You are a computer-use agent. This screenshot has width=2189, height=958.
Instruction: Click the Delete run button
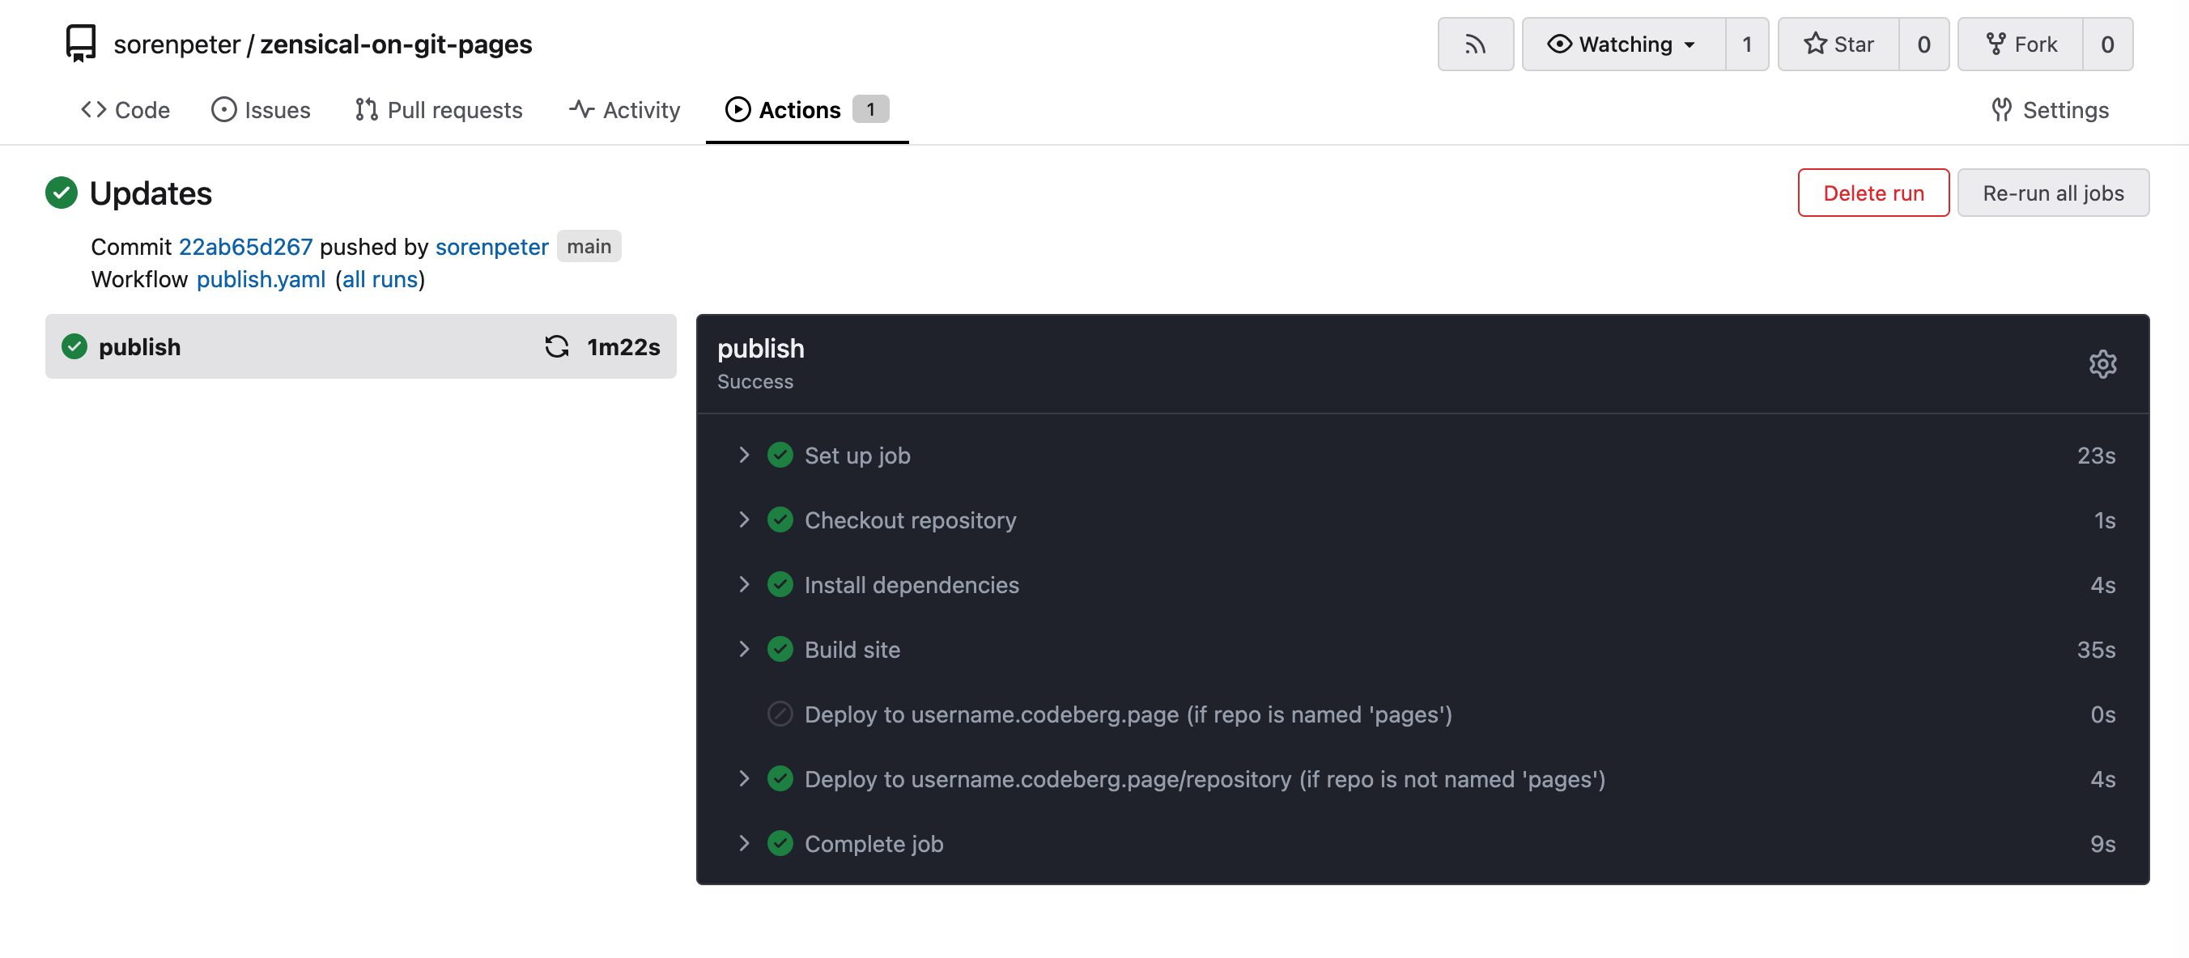(1873, 193)
